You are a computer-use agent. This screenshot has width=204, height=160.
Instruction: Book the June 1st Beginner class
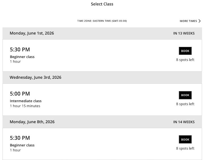pyautogui.click(x=185, y=51)
